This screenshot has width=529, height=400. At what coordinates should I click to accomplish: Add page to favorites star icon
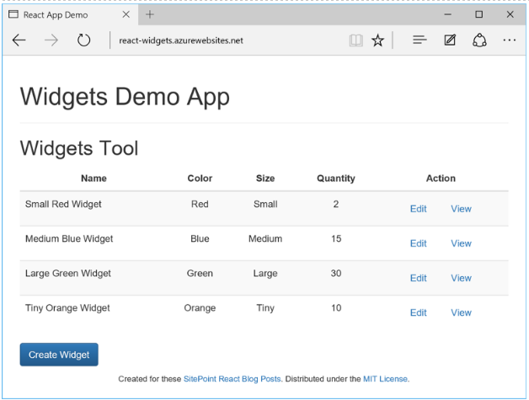378,40
